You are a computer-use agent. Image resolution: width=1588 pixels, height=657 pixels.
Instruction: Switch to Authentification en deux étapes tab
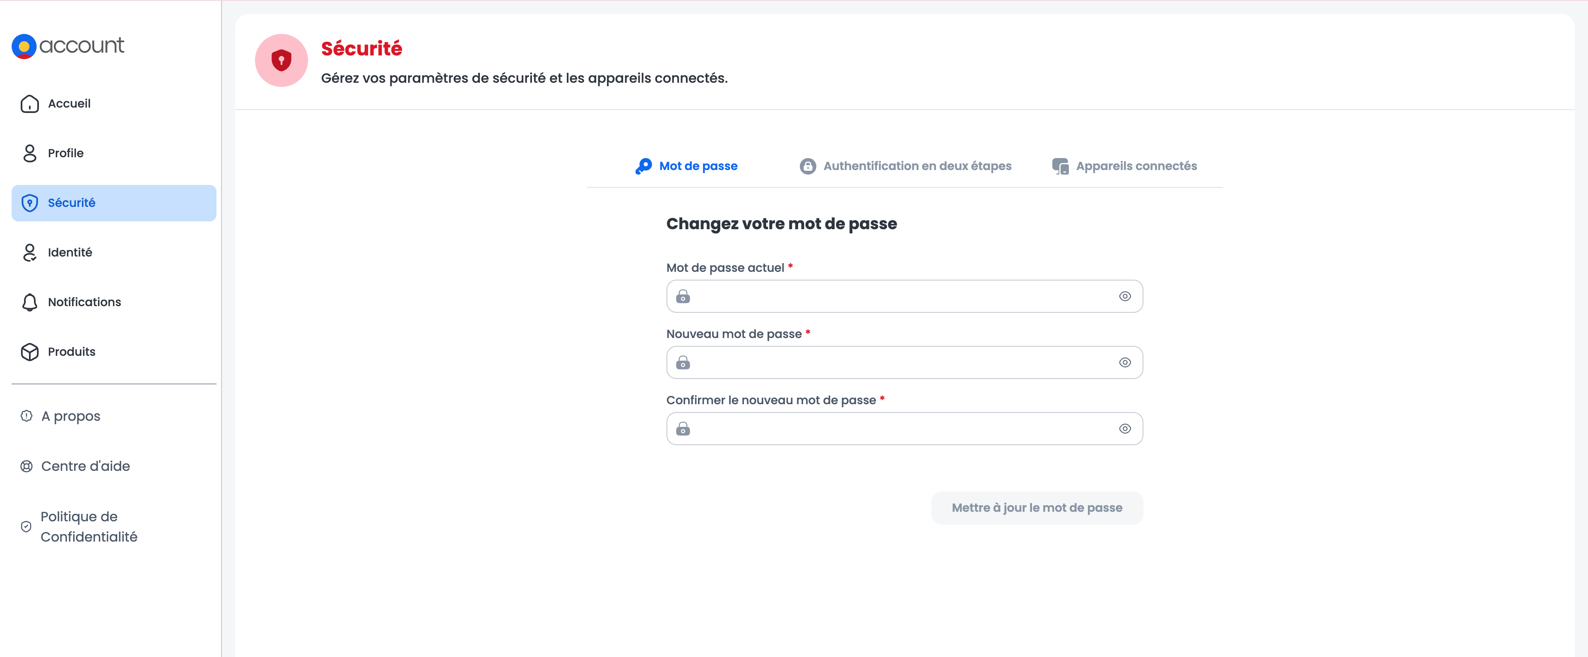coord(905,166)
